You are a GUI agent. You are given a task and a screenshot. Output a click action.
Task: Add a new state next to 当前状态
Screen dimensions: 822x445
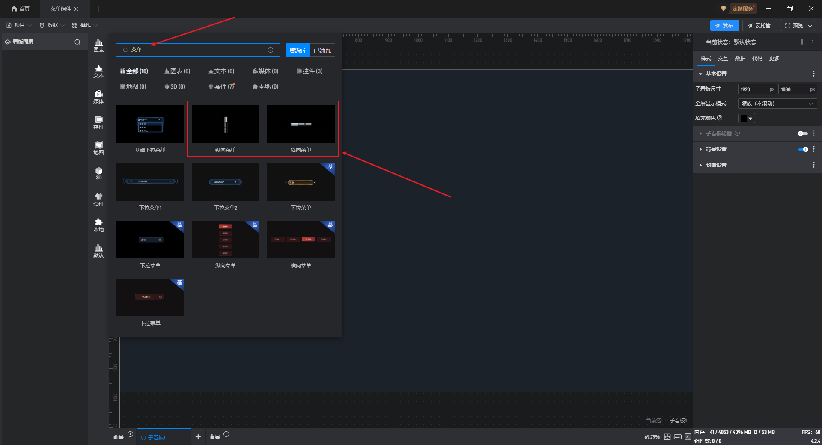point(802,42)
